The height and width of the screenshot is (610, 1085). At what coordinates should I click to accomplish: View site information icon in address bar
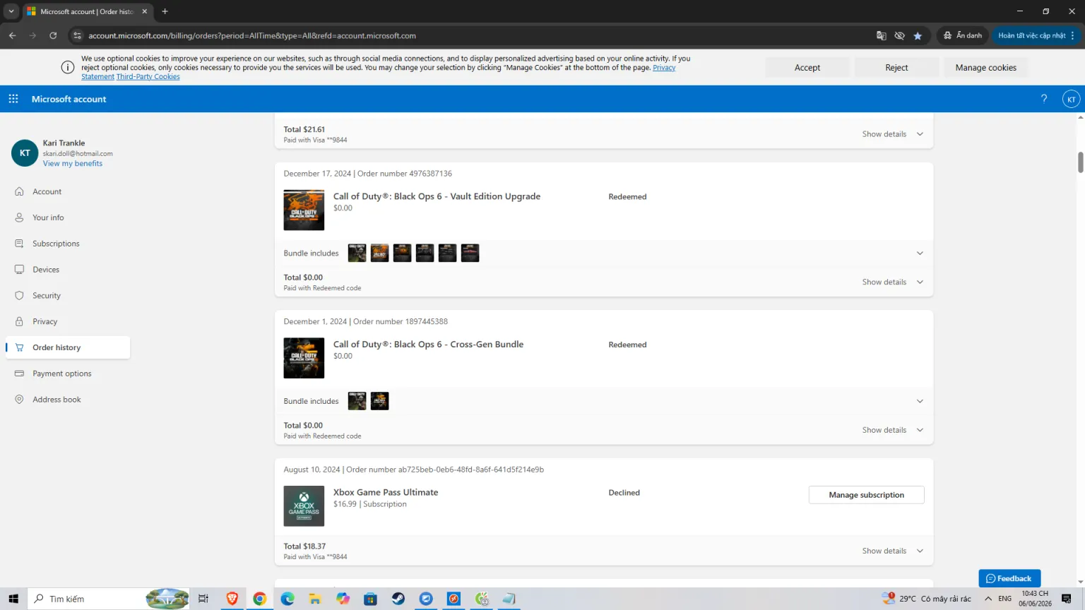(78, 35)
